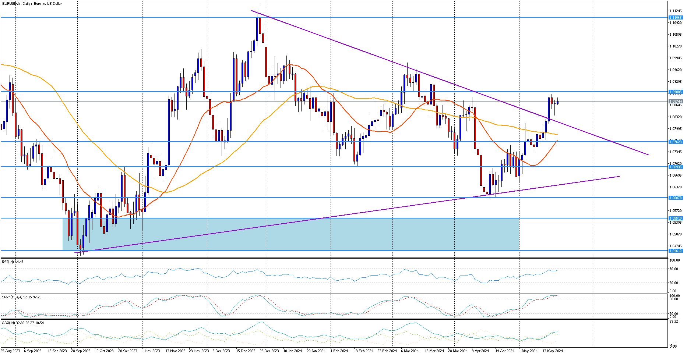Select the 70.00 level on RSI scale
This screenshot has height=355, width=687.
click(674, 269)
